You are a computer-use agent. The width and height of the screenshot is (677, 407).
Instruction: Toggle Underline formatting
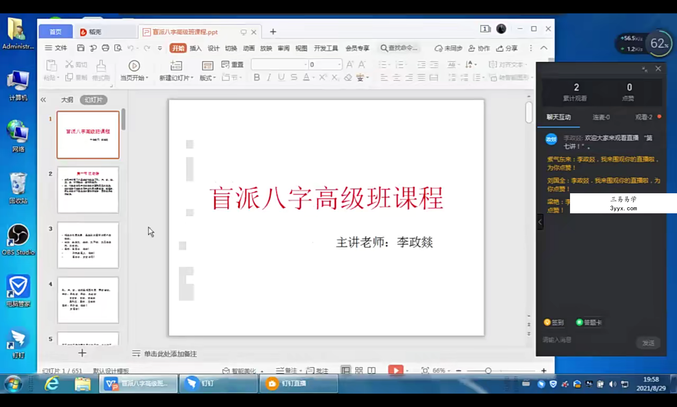pos(281,77)
